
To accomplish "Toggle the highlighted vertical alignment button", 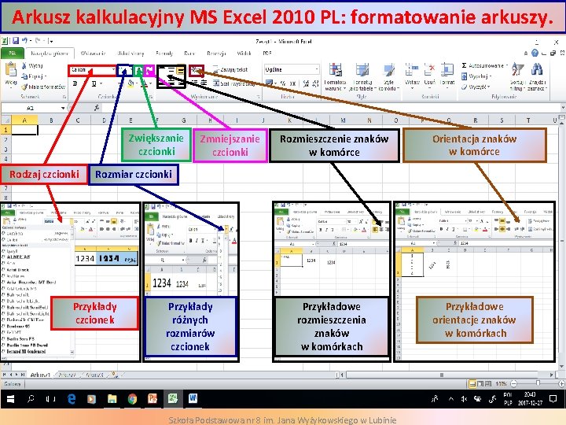I will (180, 71).
